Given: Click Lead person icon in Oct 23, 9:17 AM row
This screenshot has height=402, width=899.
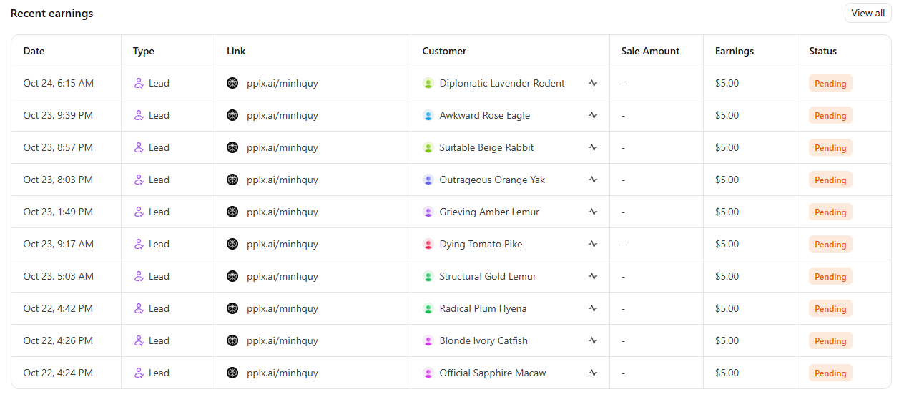Looking at the screenshot, I should [139, 244].
